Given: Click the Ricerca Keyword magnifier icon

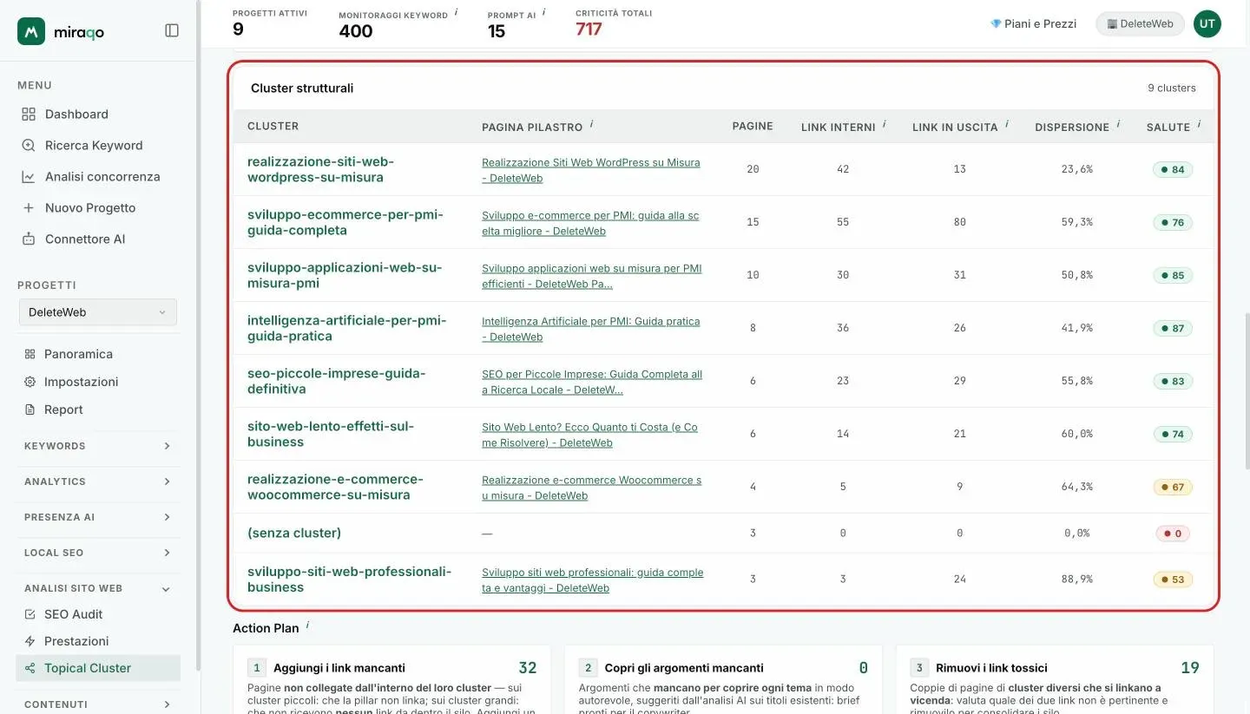Looking at the screenshot, I should click(x=29, y=145).
